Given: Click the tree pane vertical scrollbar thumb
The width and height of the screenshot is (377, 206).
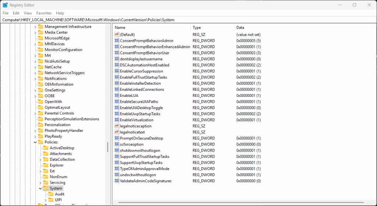Looking at the screenshot, I should (x=108, y=147).
